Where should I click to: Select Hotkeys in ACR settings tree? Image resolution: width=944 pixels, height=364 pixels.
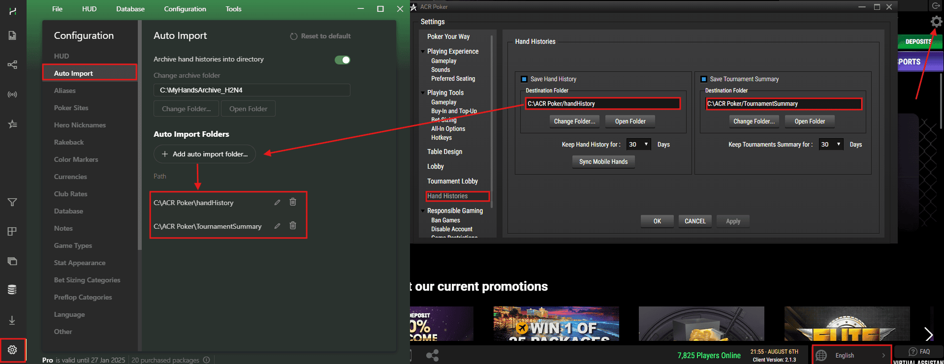[x=441, y=138]
